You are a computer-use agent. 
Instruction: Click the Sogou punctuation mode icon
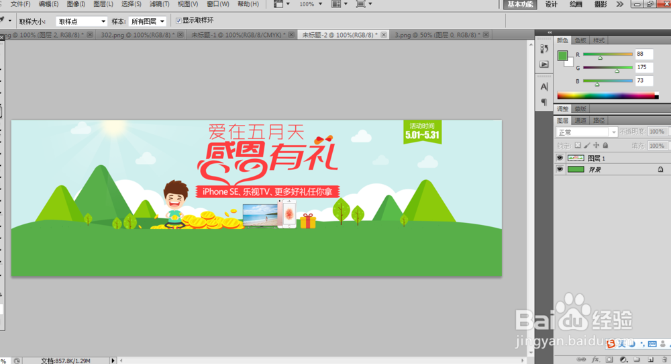coord(642,344)
